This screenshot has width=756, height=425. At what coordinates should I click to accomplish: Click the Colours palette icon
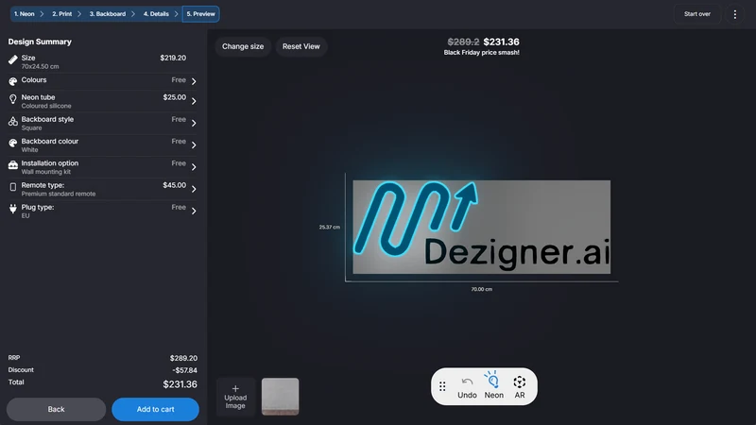tap(13, 81)
